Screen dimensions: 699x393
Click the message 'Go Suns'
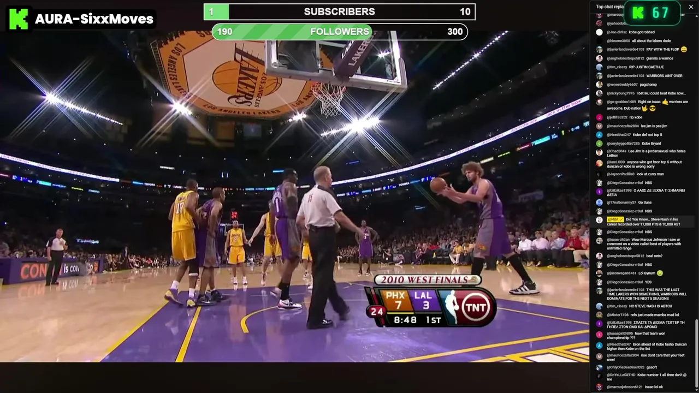point(644,203)
